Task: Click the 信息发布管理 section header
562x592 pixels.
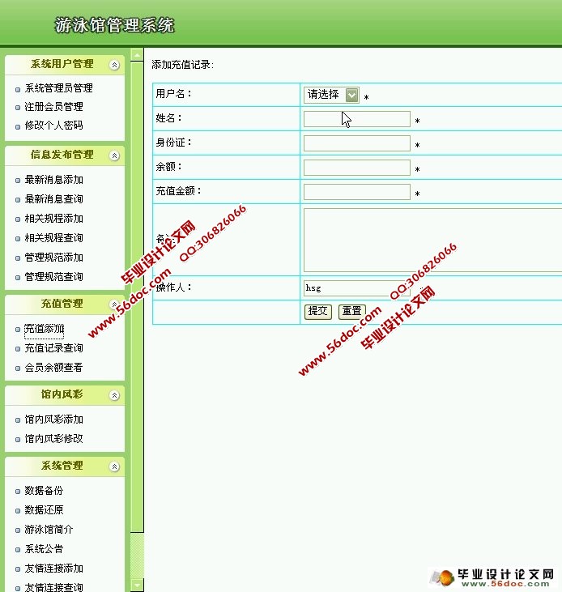Action: coord(65,155)
